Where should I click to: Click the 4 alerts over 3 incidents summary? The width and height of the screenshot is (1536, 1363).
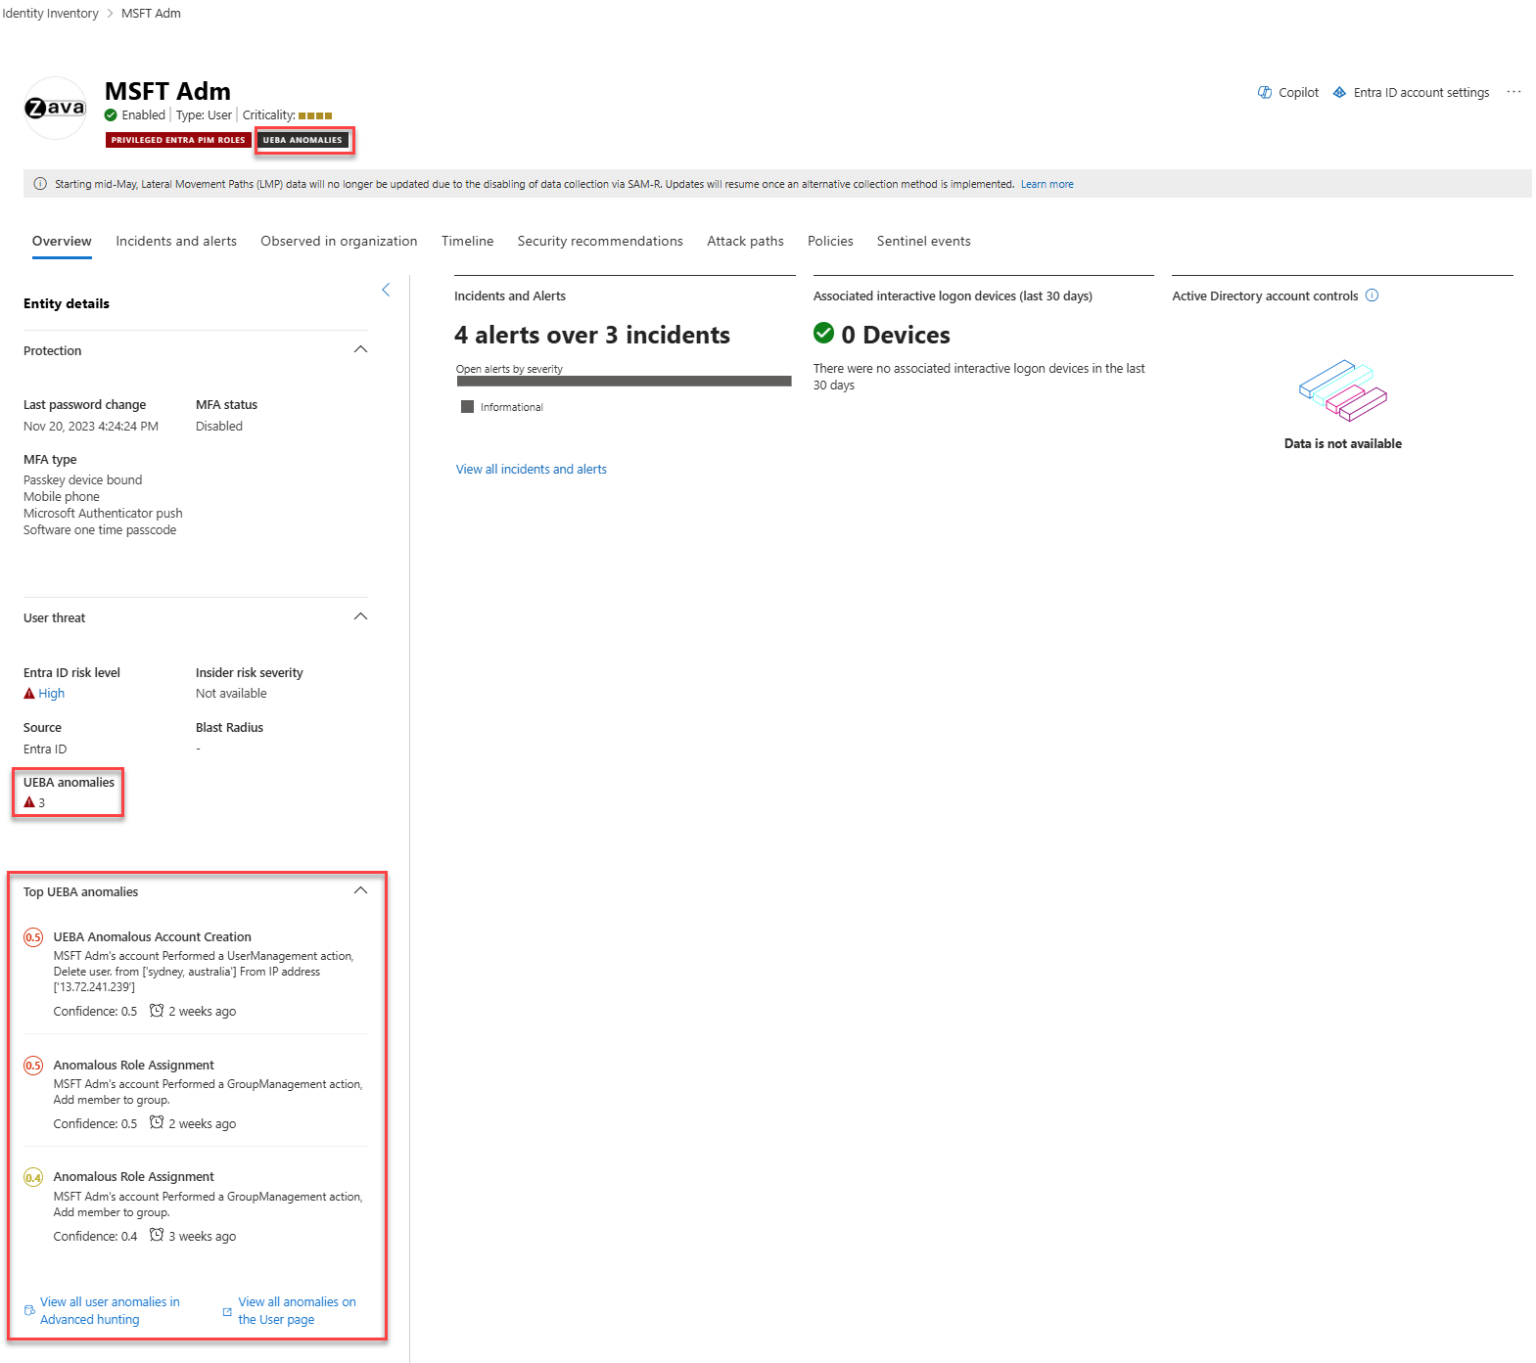click(x=592, y=335)
